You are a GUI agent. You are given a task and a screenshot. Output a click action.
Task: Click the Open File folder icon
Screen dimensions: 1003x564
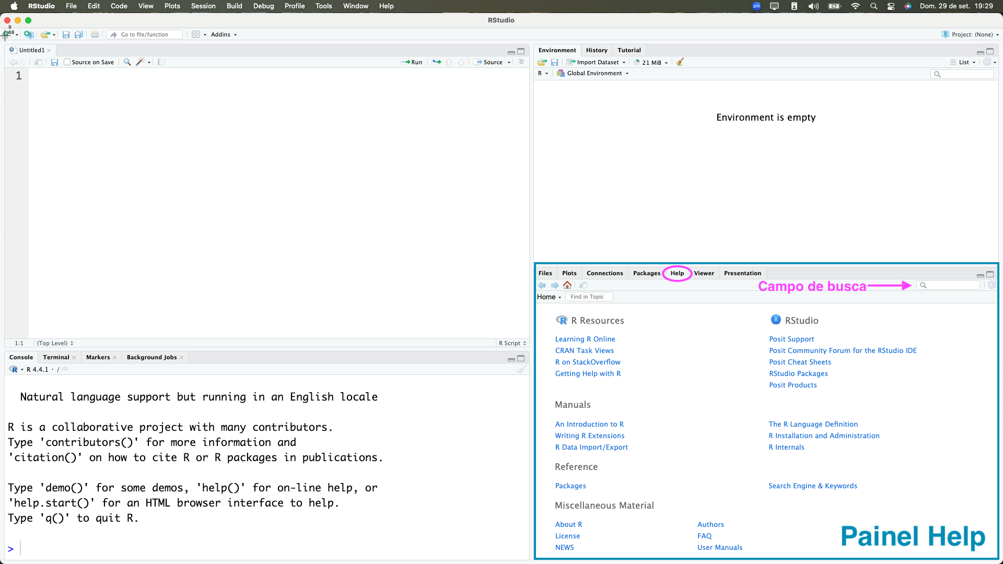pyautogui.click(x=45, y=34)
